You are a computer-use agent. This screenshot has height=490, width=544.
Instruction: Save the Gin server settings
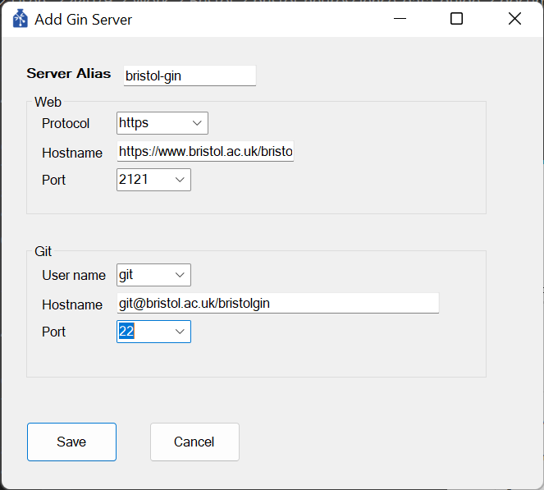coord(72,442)
